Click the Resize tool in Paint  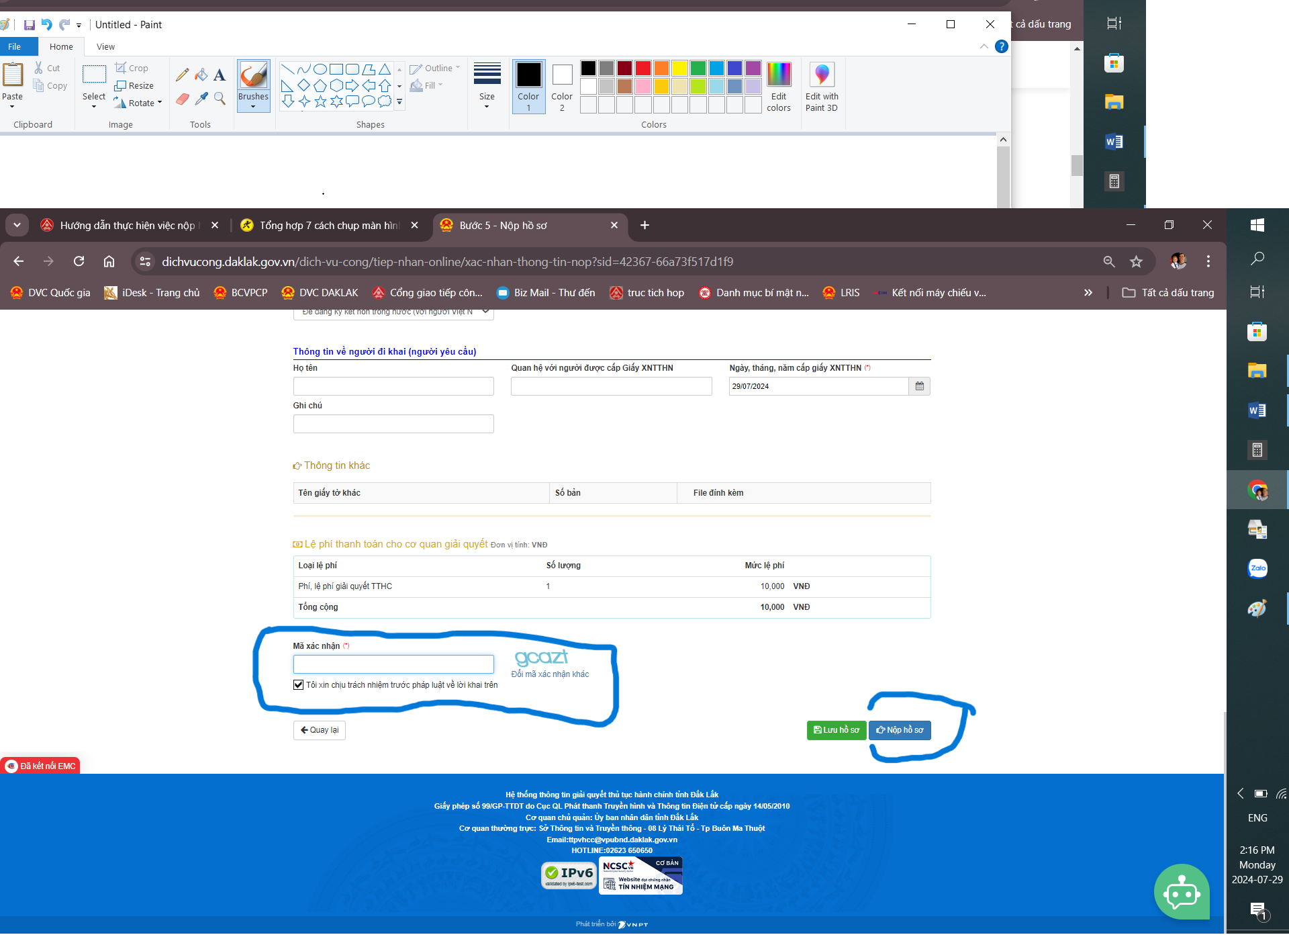pyautogui.click(x=134, y=85)
